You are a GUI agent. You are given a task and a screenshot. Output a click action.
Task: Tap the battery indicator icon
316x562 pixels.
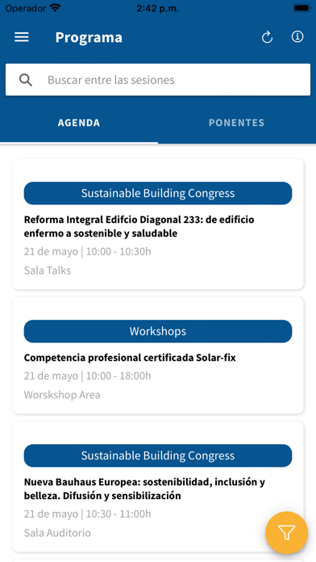(x=301, y=7)
